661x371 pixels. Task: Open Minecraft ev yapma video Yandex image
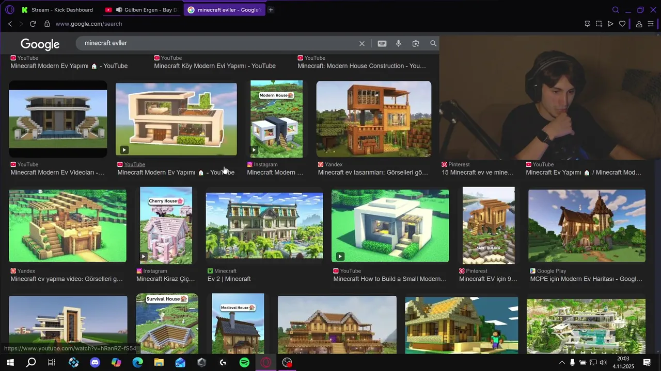(68, 226)
